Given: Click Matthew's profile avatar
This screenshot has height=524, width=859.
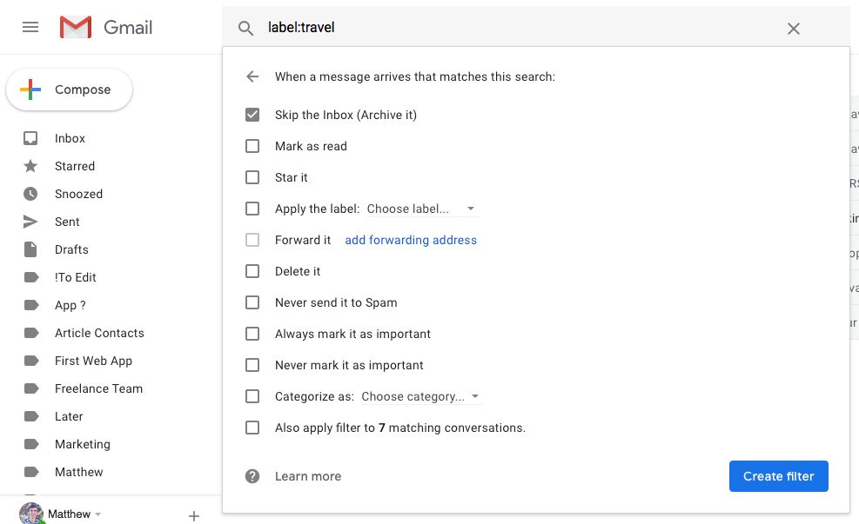Looking at the screenshot, I should coord(31,514).
